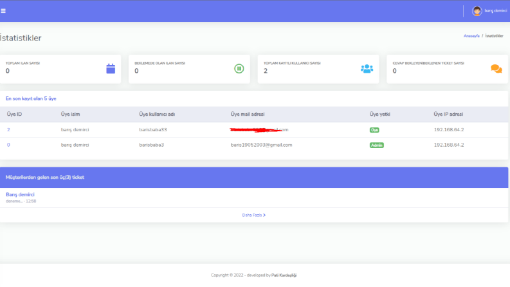Click the Üye isim column header
This screenshot has width=510, height=287.
point(70,114)
